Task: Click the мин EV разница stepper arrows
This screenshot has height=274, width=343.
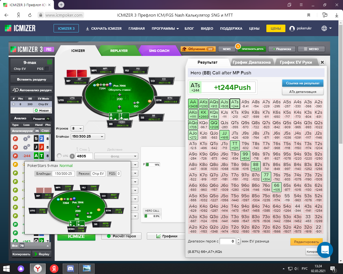Action: 238,241
